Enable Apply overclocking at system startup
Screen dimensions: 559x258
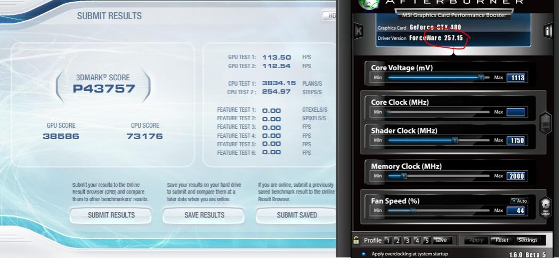point(363,254)
